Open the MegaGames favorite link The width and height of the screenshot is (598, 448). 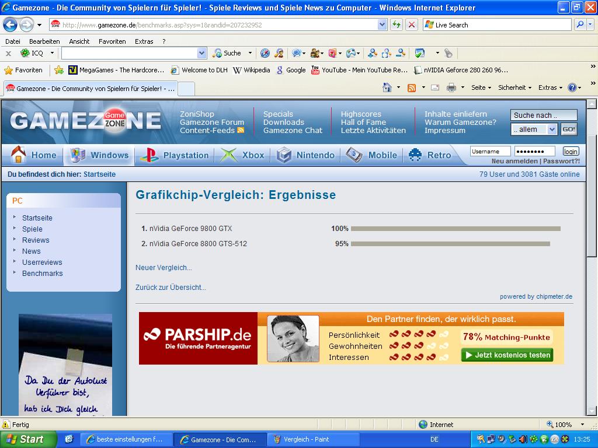116,70
